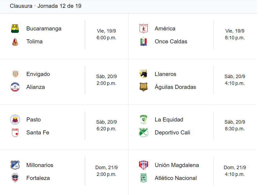The image size is (264, 195).
Task: Open the Alianza team name link
Action: coord(35,87)
